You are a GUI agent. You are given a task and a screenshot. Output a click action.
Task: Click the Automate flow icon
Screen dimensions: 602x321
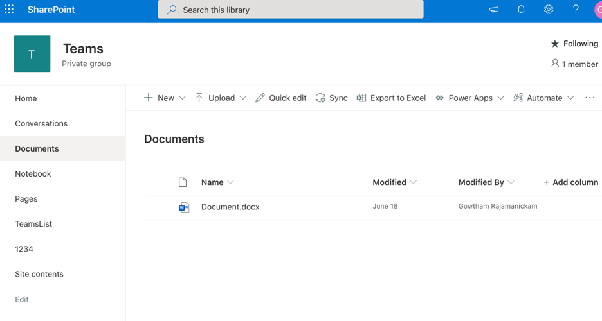click(x=518, y=98)
